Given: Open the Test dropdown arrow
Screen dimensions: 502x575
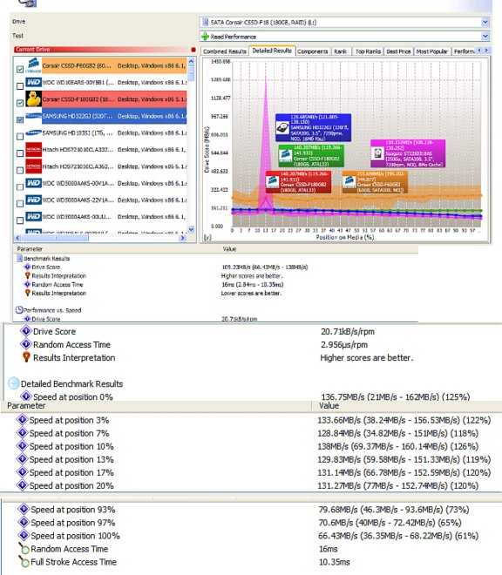Looking at the screenshot, I should point(485,36).
